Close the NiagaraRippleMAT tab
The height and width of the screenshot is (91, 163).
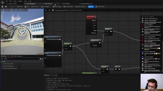tap(40, 4)
